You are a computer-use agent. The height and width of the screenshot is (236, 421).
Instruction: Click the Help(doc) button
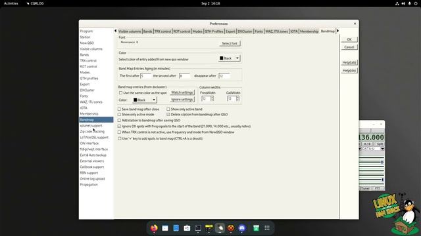click(x=349, y=70)
